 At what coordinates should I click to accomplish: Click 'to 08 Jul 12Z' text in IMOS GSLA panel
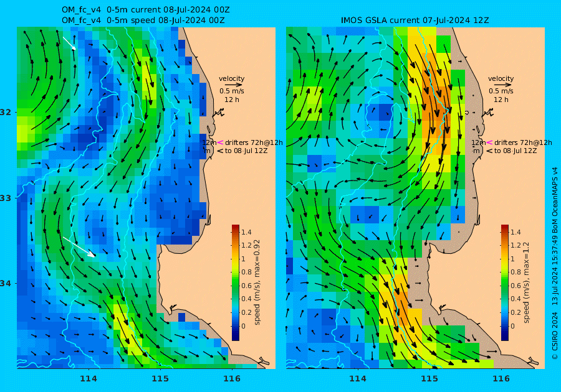515,151
